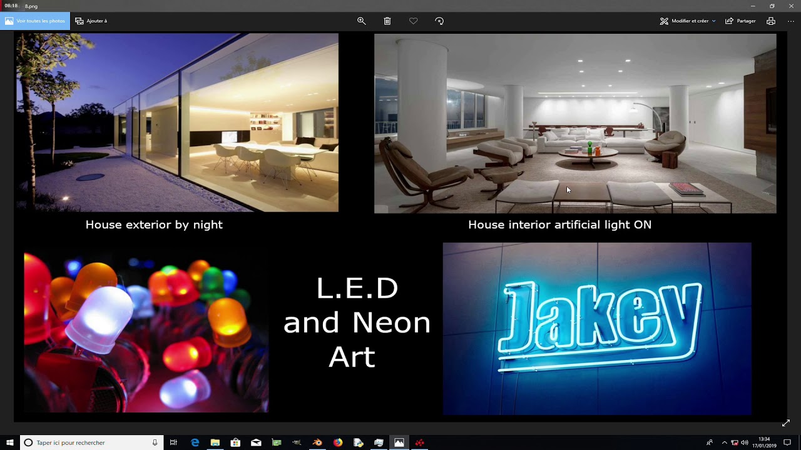801x450 pixels.
Task: Open the three-dots more options menu
Action: (790, 21)
